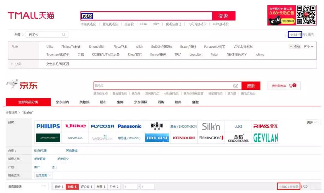Click the + 多选 multi-select button on Tmall
The height and width of the screenshot is (193, 324).
(x=295, y=47)
